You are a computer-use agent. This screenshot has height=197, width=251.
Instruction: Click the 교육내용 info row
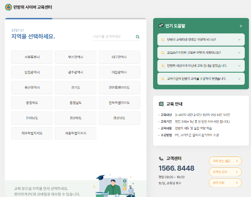click(185, 128)
